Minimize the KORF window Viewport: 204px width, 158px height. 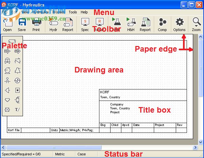[x=184, y=5]
